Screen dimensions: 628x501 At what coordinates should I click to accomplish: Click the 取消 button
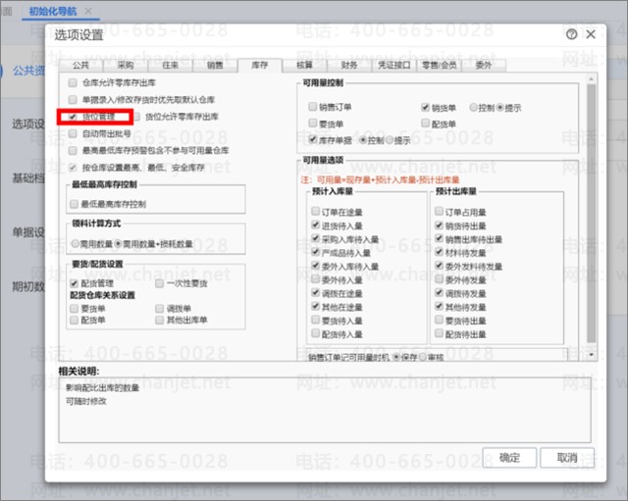[x=566, y=458]
